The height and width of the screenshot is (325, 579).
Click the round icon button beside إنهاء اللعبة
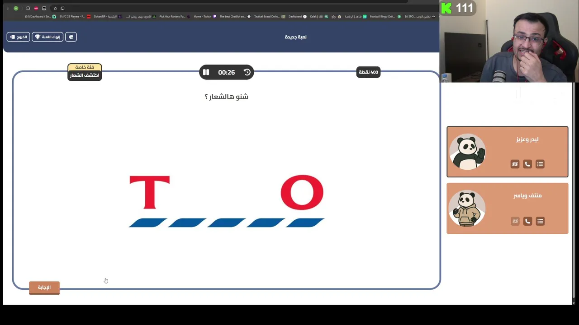point(71,37)
